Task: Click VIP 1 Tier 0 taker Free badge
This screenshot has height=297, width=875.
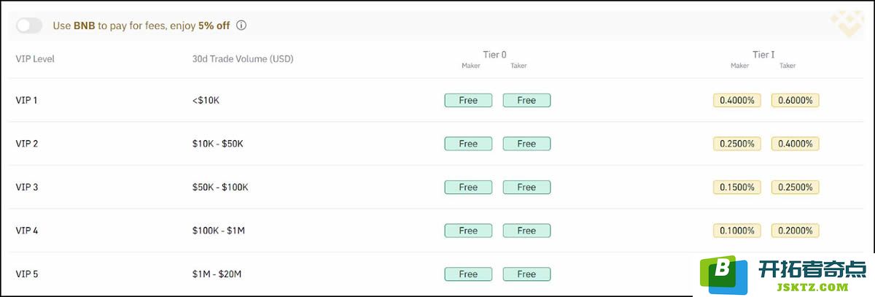Action: (x=526, y=100)
